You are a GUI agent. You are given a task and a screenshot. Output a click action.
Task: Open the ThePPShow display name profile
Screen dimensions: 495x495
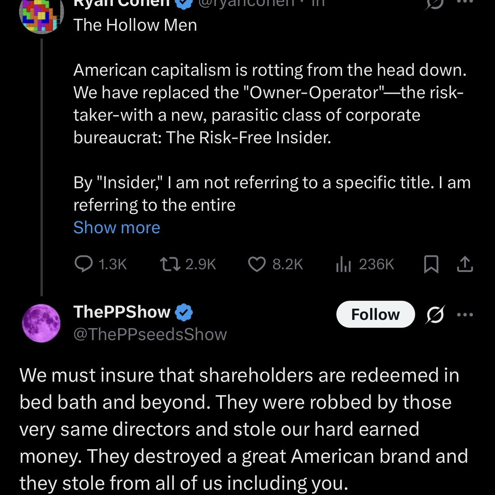click(122, 312)
